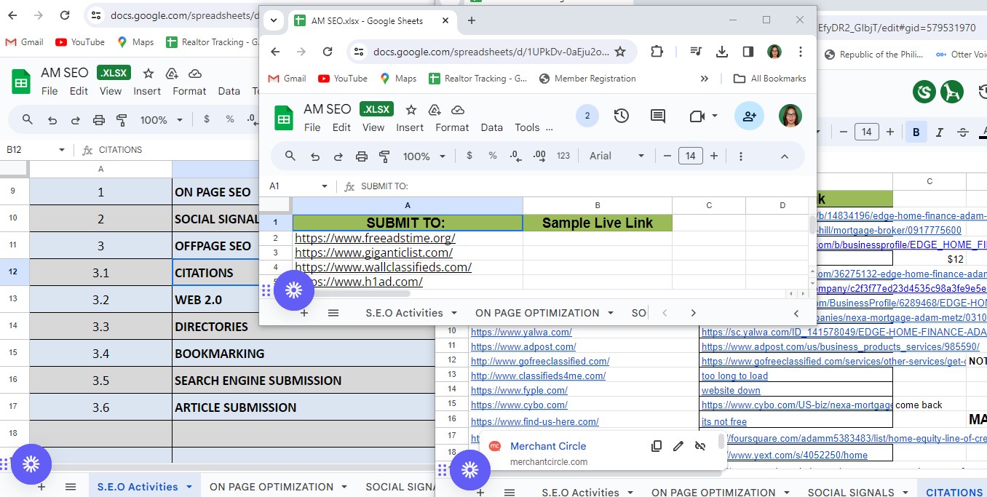
Task: Open more number formats (123) menu
Action: (563, 156)
